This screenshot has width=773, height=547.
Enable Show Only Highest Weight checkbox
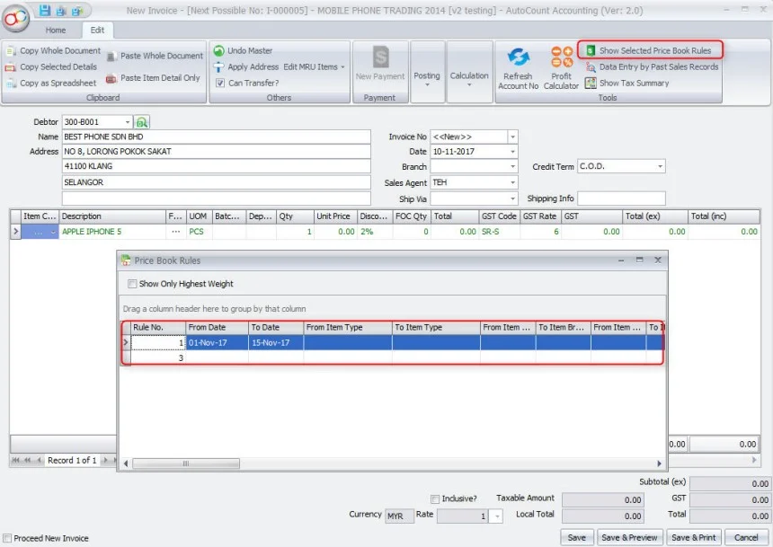[x=133, y=284]
